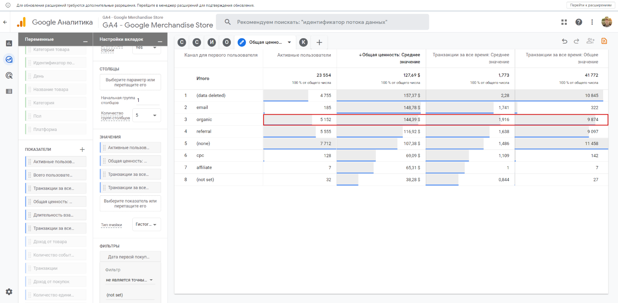Sort by Активные пользователи column header
The image size is (618, 303).
(x=304, y=55)
